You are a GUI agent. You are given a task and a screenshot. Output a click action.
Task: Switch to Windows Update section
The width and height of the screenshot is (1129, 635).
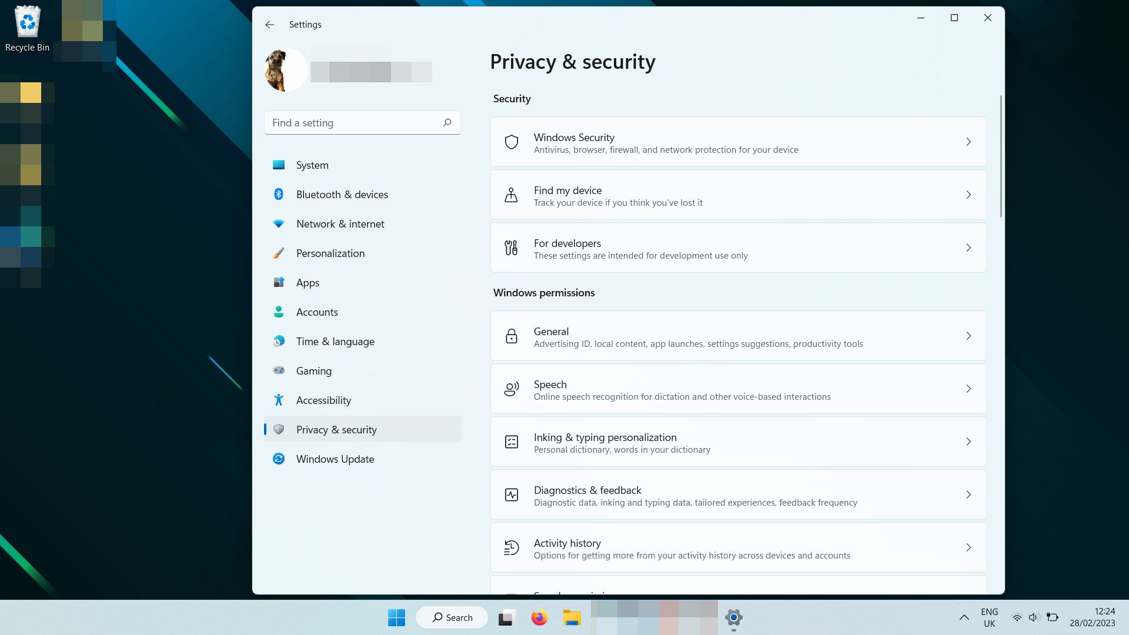[362, 459]
